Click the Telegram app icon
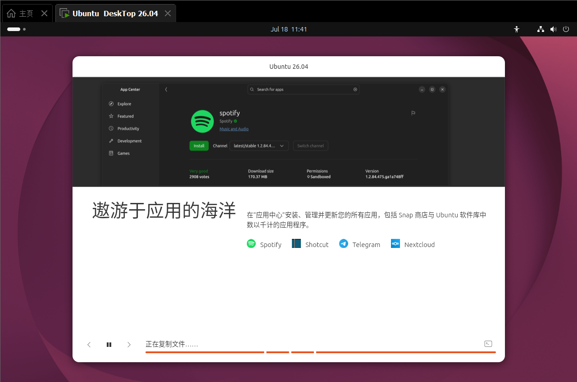The width and height of the screenshot is (577, 382). click(x=344, y=243)
